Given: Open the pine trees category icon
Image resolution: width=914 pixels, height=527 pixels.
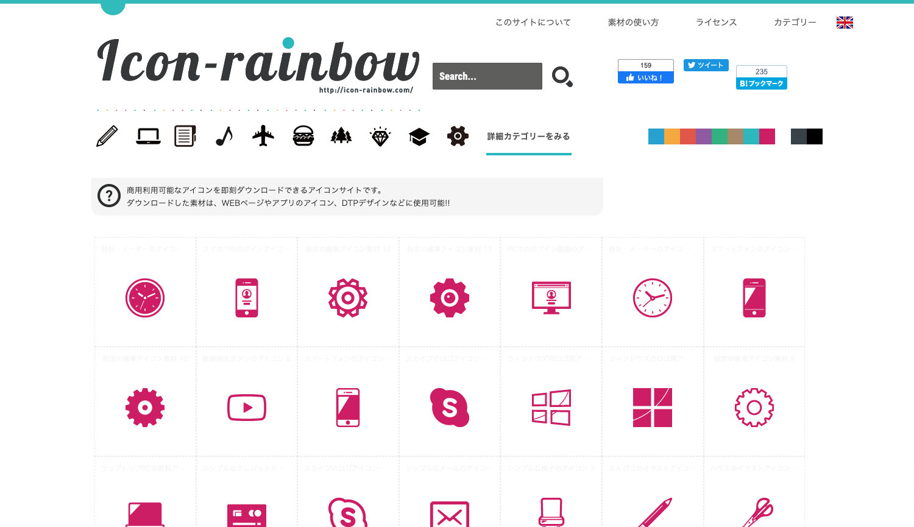Looking at the screenshot, I should coord(341,136).
